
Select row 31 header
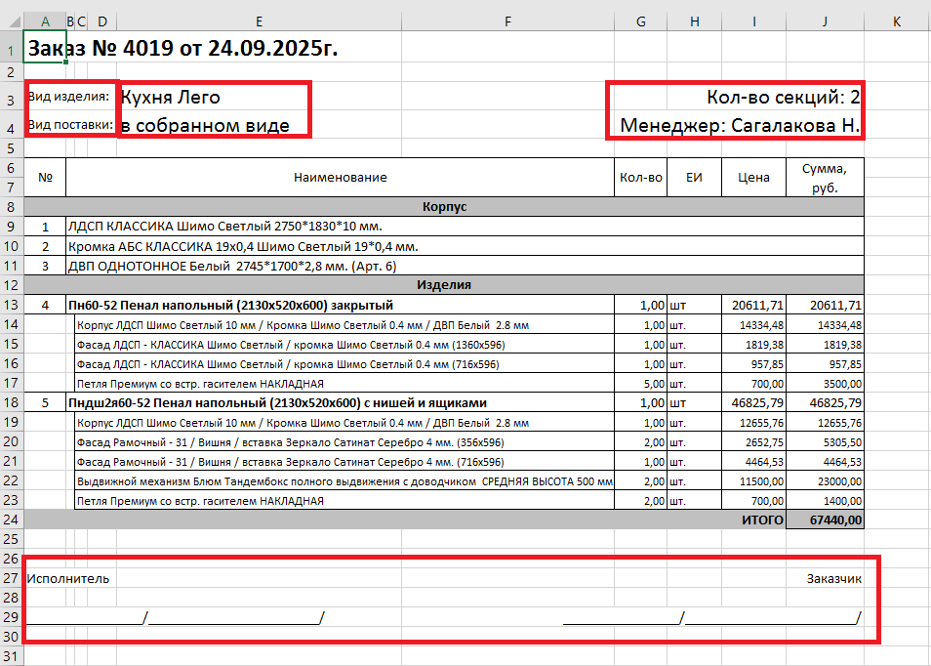(11, 656)
